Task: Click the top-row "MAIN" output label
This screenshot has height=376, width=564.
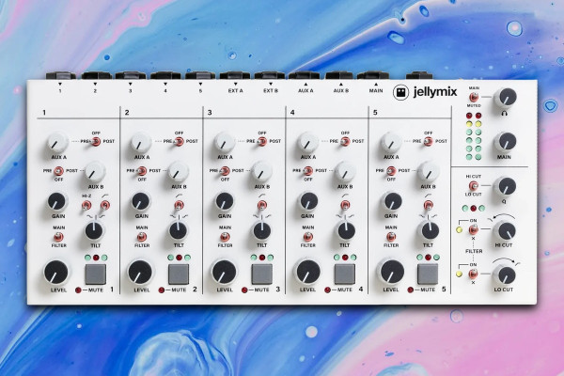Action: click(376, 91)
